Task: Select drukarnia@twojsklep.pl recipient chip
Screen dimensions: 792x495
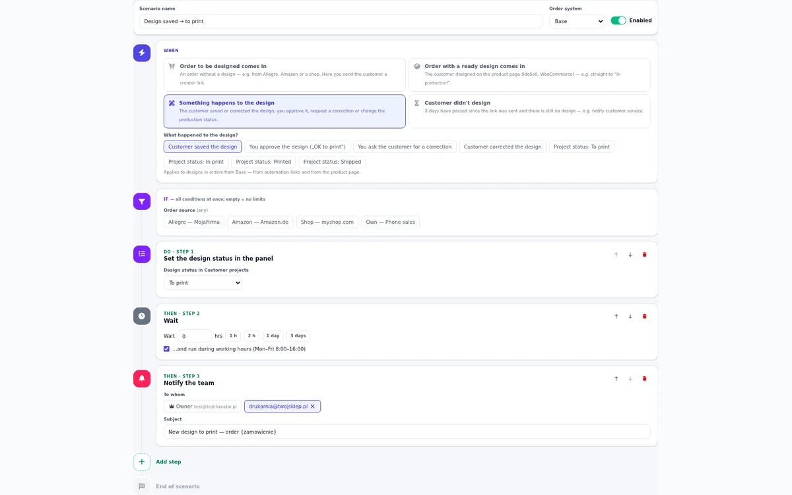Action: pos(282,407)
